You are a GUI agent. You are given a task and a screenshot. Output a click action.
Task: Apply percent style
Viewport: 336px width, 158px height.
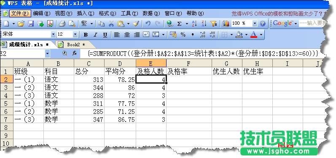point(183,34)
